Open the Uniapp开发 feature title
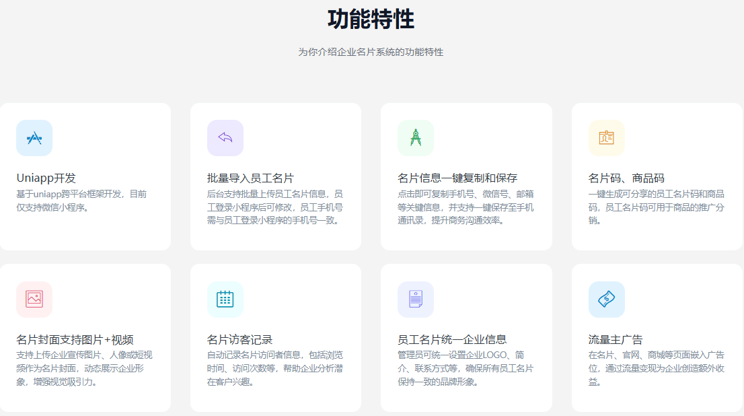This screenshot has height=416, width=744. point(46,178)
